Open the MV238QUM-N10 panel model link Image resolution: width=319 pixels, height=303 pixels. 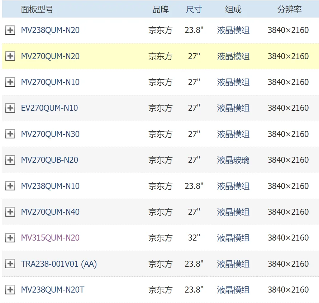pos(50,186)
